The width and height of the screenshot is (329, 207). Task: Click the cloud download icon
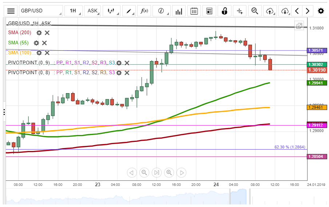pos(285,11)
